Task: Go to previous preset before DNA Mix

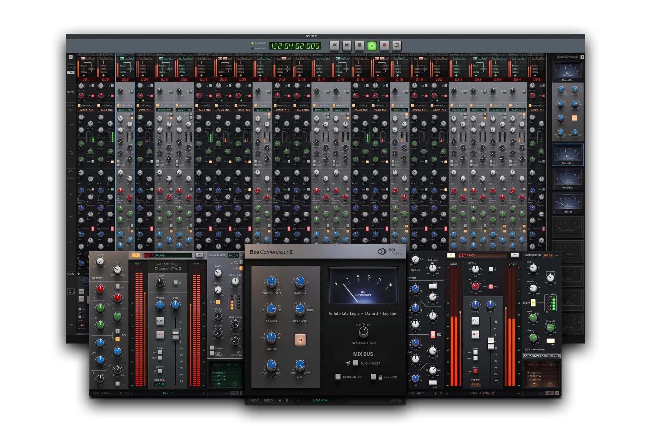Action: [x=298, y=400]
